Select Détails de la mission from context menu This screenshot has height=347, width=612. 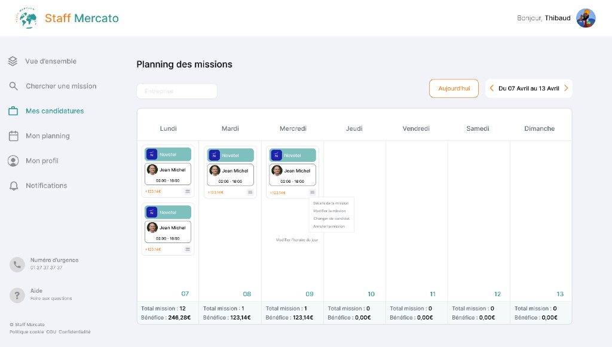click(x=331, y=203)
